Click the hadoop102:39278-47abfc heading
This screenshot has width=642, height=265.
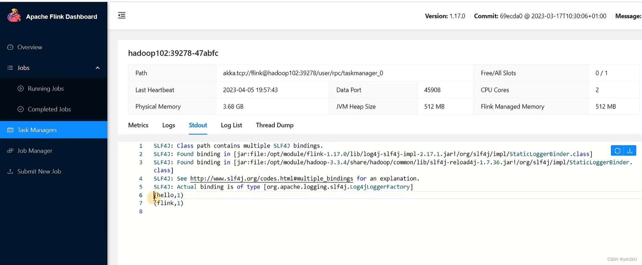tap(173, 53)
